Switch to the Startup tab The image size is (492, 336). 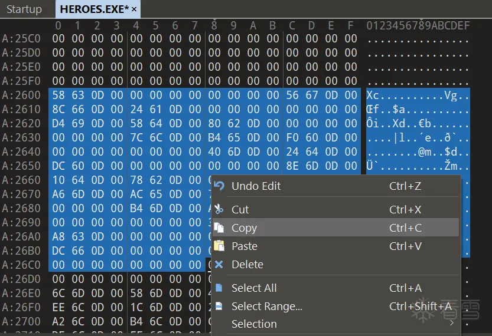pos(24,9)
